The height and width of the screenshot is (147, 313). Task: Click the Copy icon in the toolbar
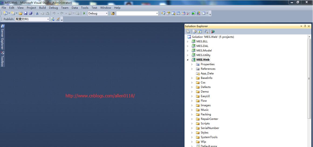[x=42, y=13]
